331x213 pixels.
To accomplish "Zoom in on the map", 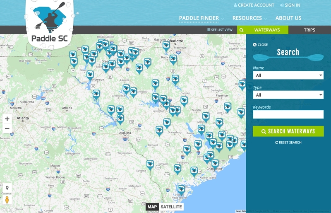I will [7, 119].
